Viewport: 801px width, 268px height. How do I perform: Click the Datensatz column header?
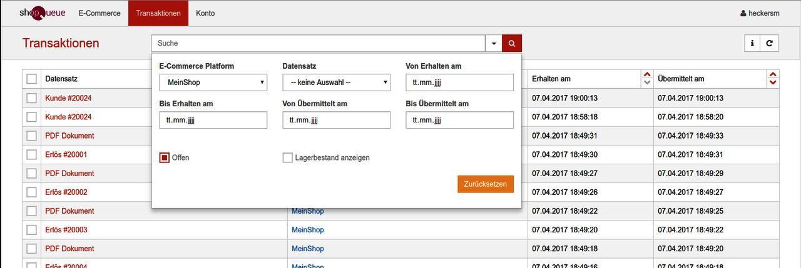[x=61, y=79]
